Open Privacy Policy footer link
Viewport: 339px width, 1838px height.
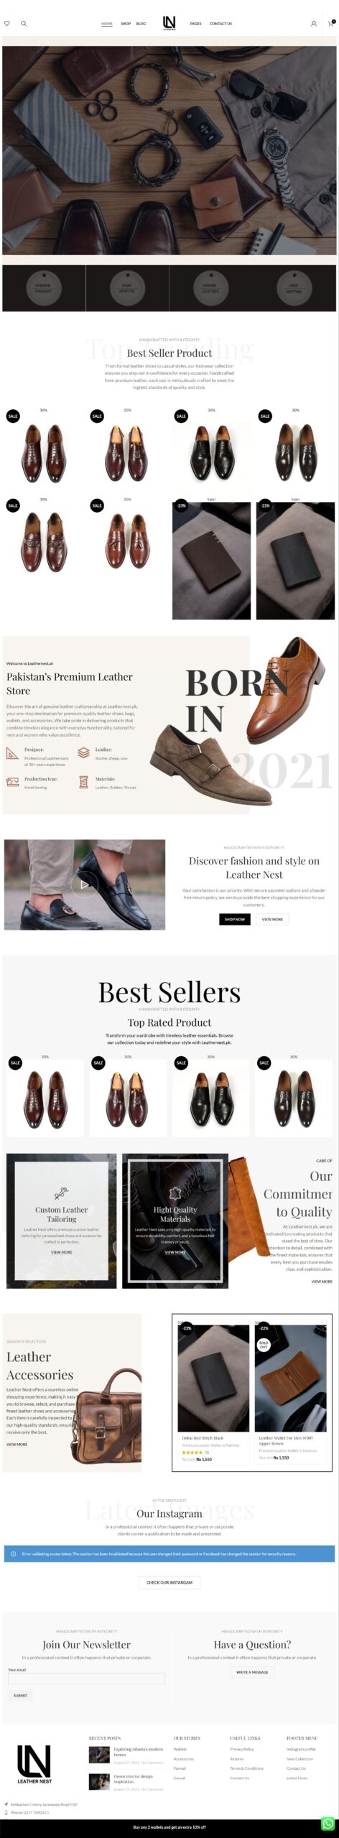click(242, 1749)
